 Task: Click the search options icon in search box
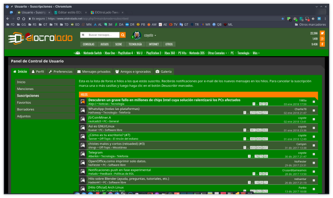(83, 35)
